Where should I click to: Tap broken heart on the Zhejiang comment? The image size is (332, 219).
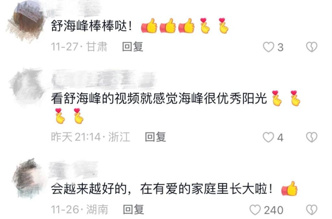312,138
